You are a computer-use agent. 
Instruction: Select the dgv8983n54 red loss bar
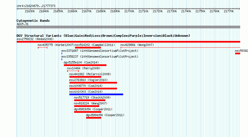(x=87, y=112)
